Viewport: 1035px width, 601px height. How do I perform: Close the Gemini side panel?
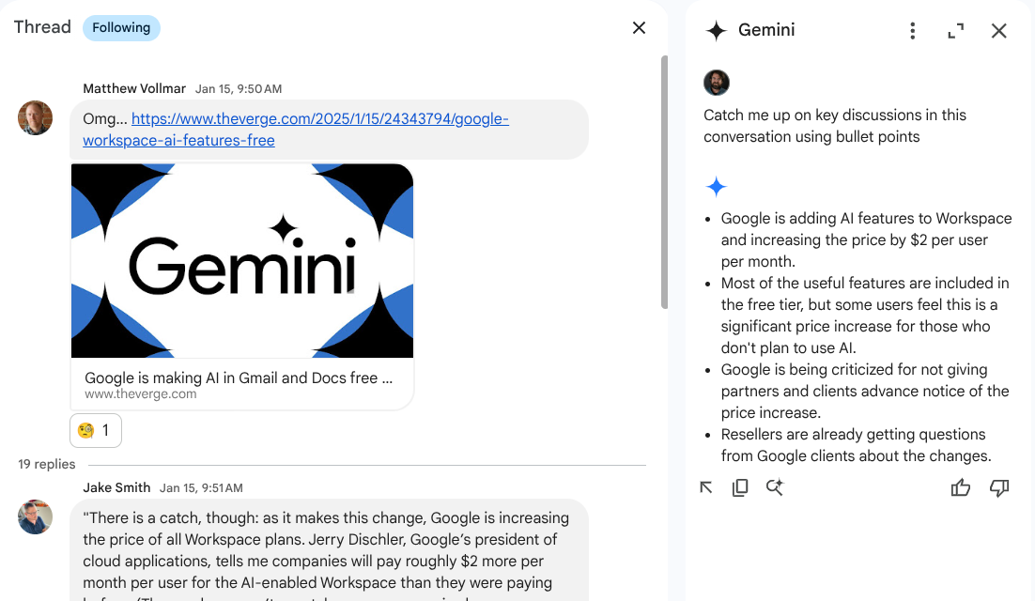(998, 30)
